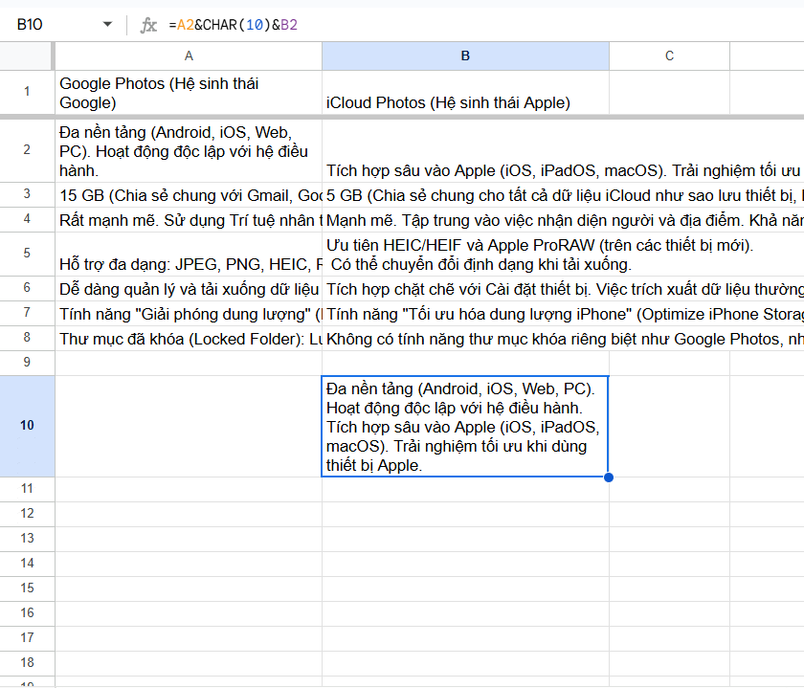Click cell B2 "Tích hợp sâu vào Apple"
This screenshot has height=688, width=804.
465,151
